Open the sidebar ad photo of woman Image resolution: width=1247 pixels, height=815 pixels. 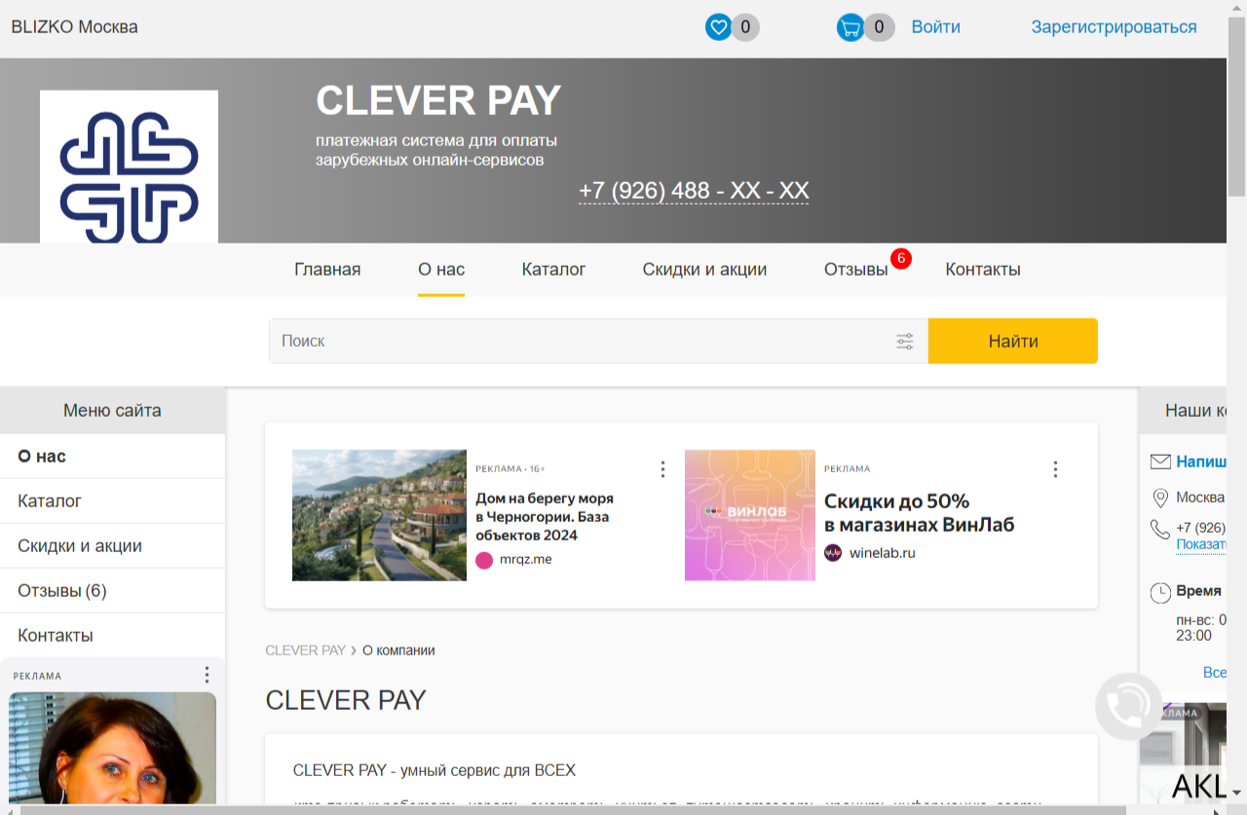click(112, 747)
